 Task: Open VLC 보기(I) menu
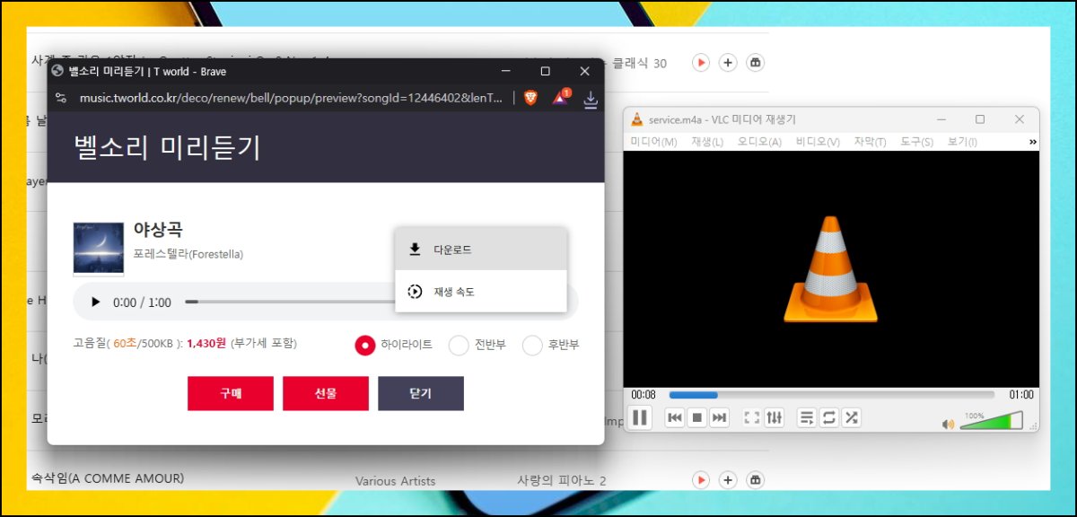click(962, 142)
